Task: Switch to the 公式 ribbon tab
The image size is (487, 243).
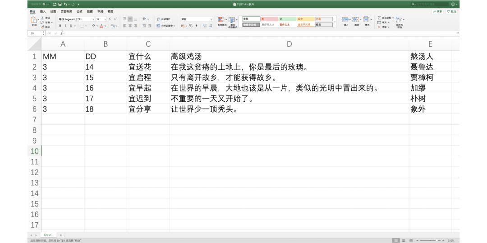Action: pyautogui.click(x=79, y=11)
